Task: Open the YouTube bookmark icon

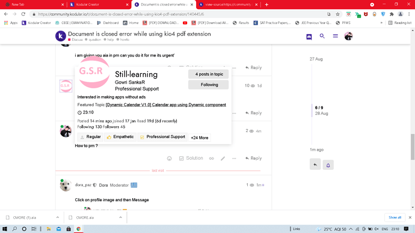Action: coord(185,23)
